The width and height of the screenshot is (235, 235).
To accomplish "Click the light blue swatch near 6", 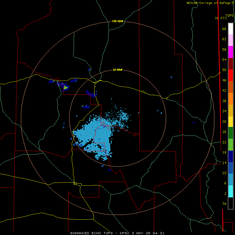I will [x=231, y=180].
